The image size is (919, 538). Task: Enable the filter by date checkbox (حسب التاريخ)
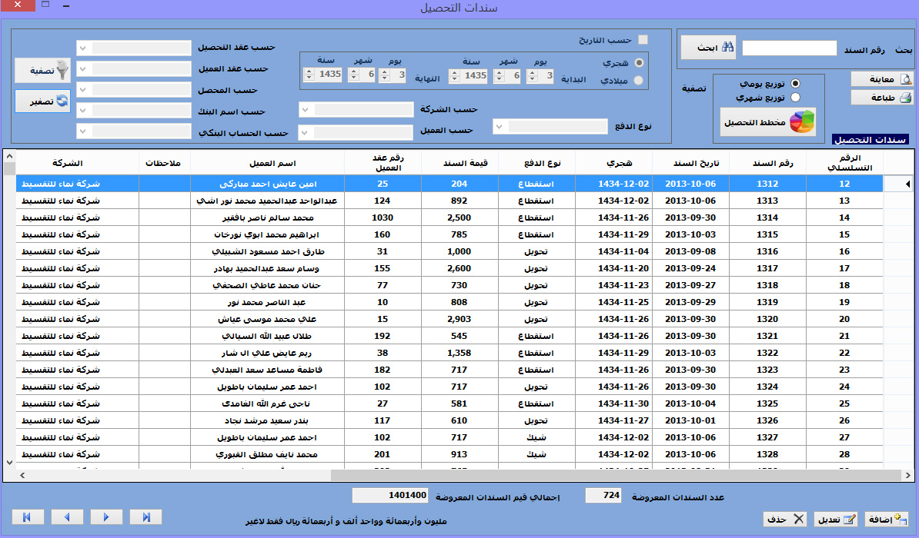pos(643,40)
